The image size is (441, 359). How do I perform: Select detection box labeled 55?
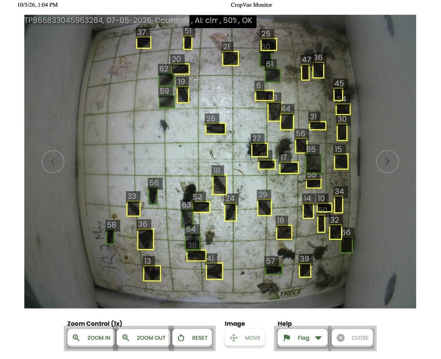point(313,183)
